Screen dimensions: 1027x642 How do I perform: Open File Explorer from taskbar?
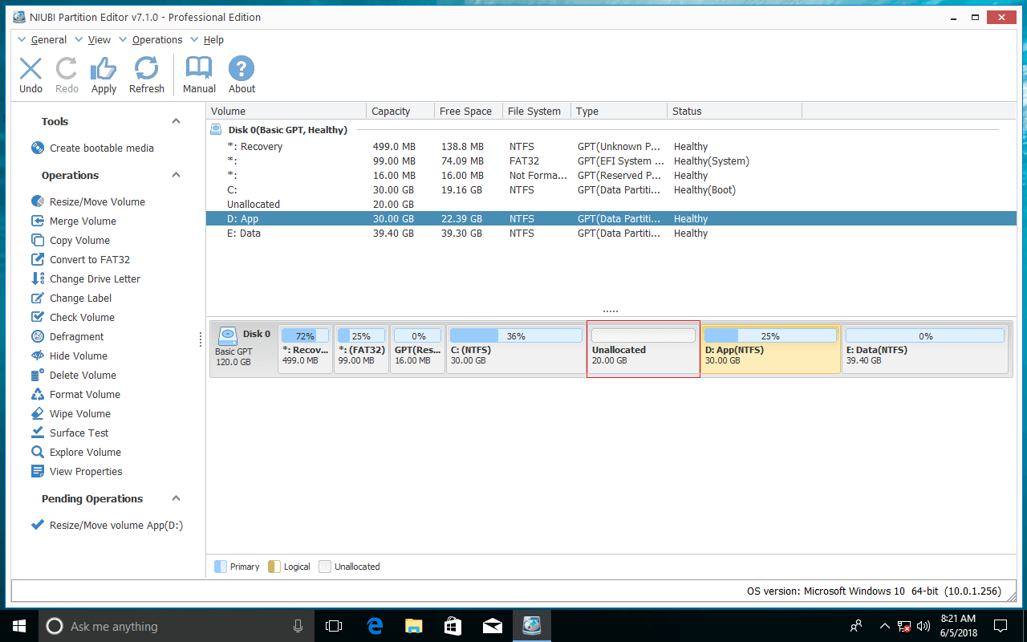click(x=413, y=626)
